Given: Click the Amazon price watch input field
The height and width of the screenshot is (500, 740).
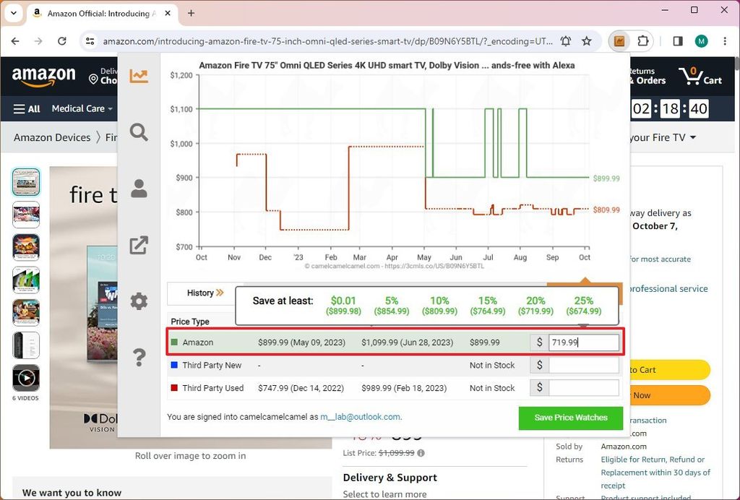Looking at the screenshot, I should 582,342.
